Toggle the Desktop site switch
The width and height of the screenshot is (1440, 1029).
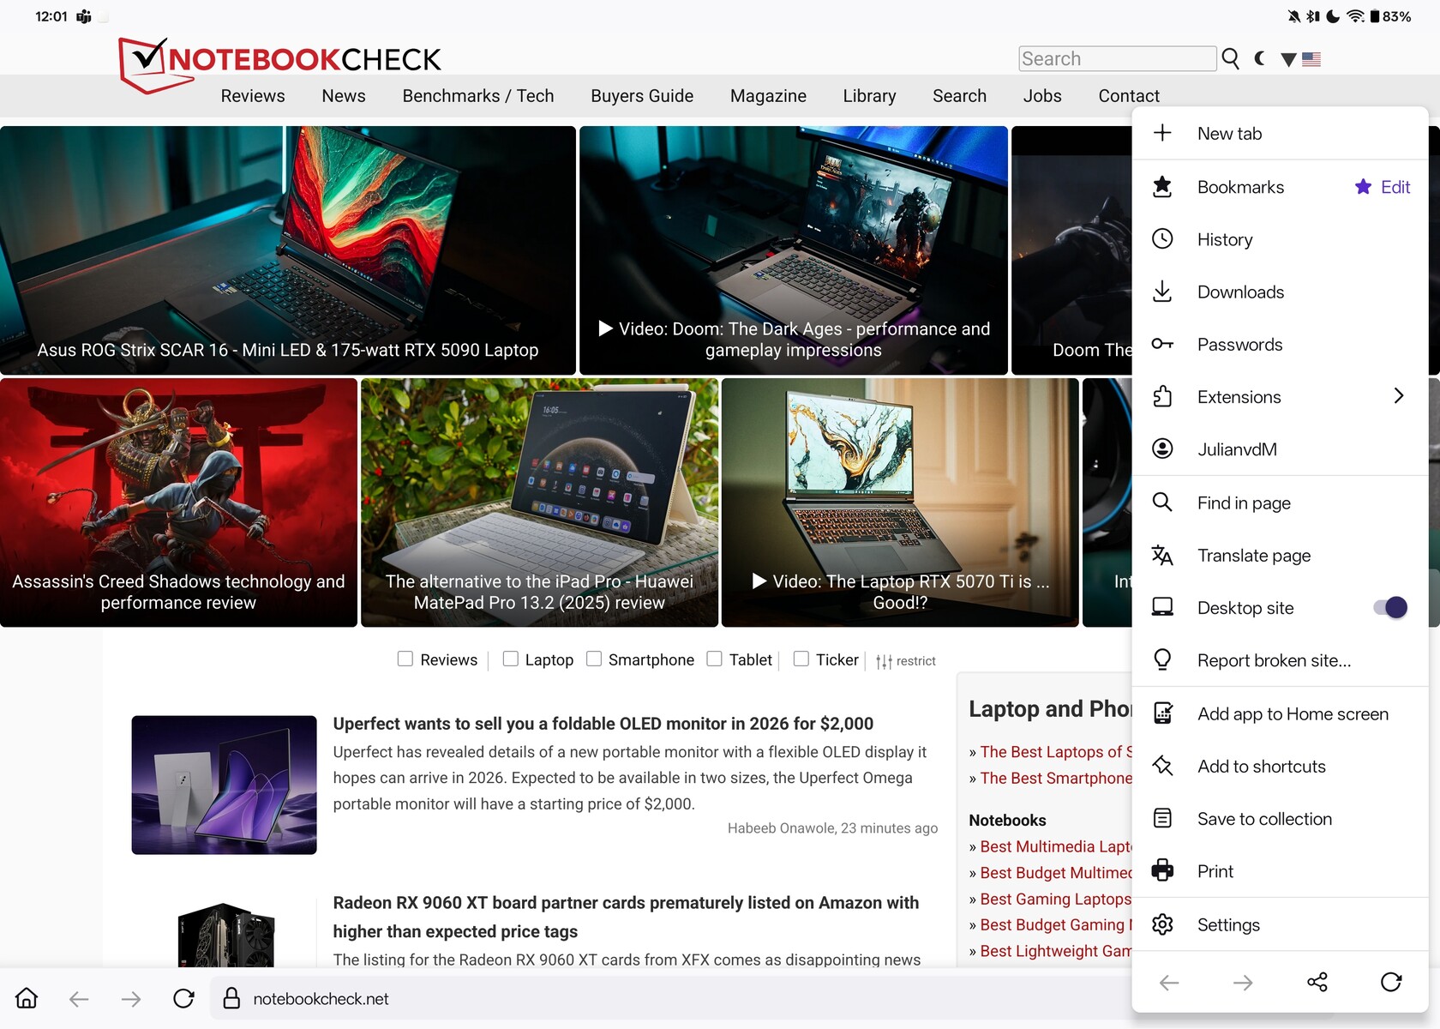point(1390,607)
